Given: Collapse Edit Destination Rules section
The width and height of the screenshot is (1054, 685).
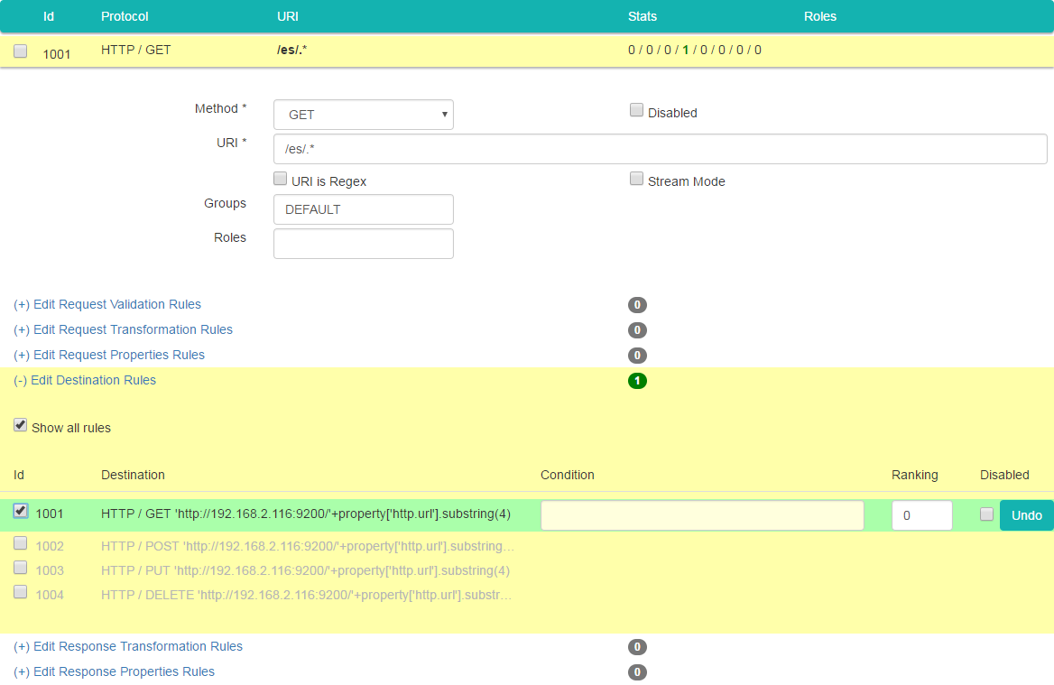Looking at the screenshot, I should coord(85,380).
